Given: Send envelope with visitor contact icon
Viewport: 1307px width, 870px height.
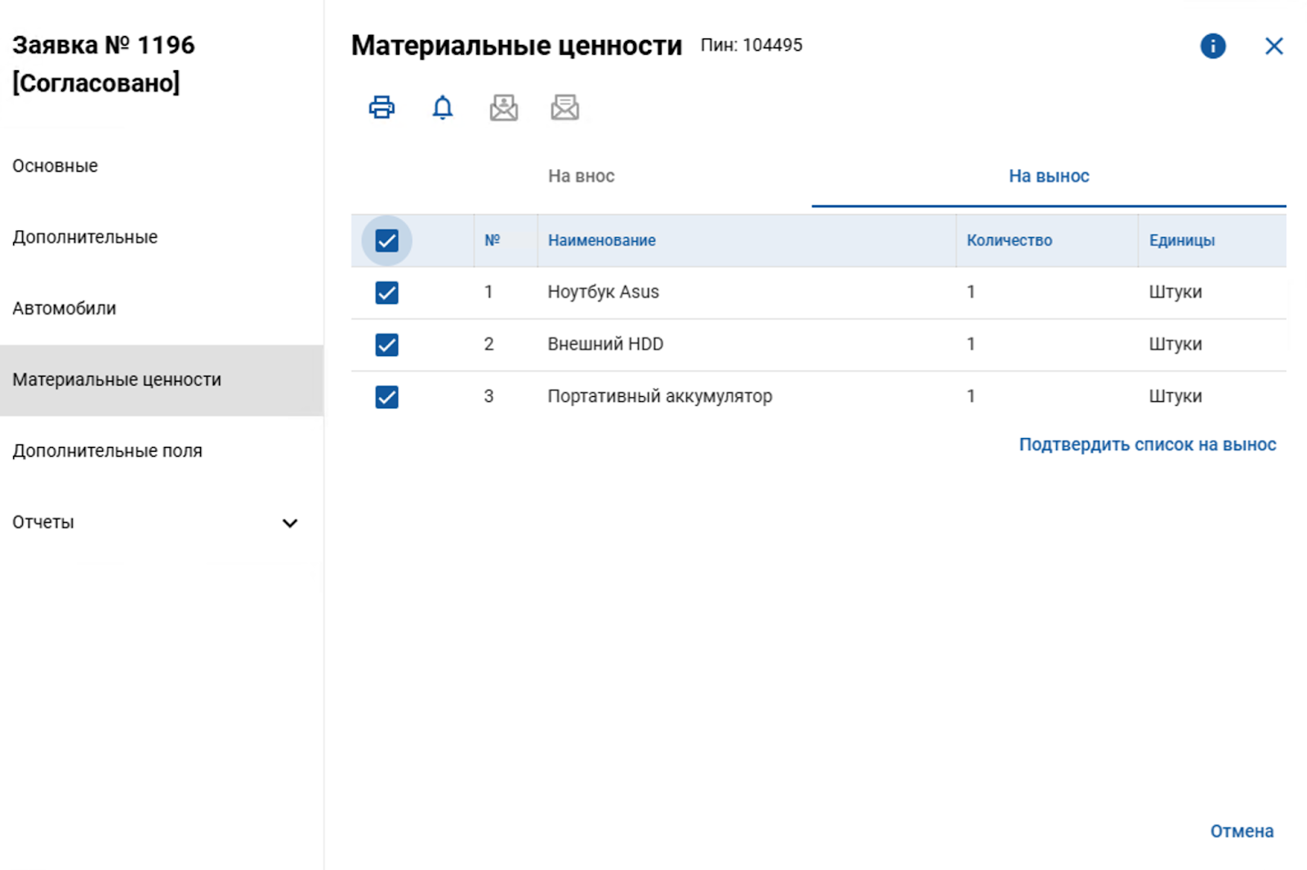Looking at the screenshot, I should [x=503, y=106].
